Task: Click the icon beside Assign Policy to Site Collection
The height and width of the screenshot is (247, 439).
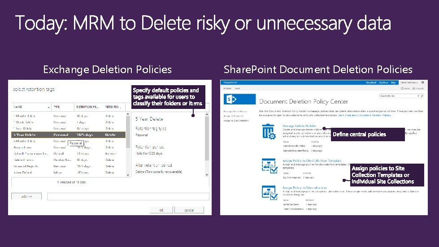Action: 269,192
